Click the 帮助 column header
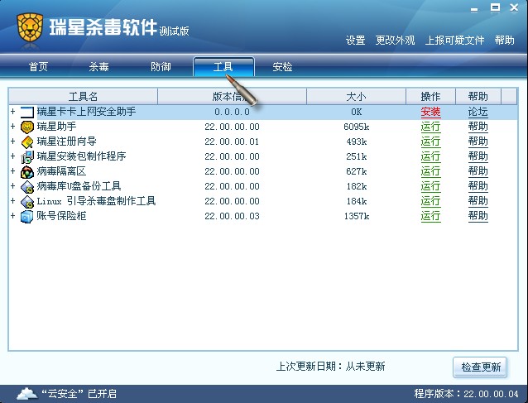Screen dimensions: 528x403 [x=478, y=97]
